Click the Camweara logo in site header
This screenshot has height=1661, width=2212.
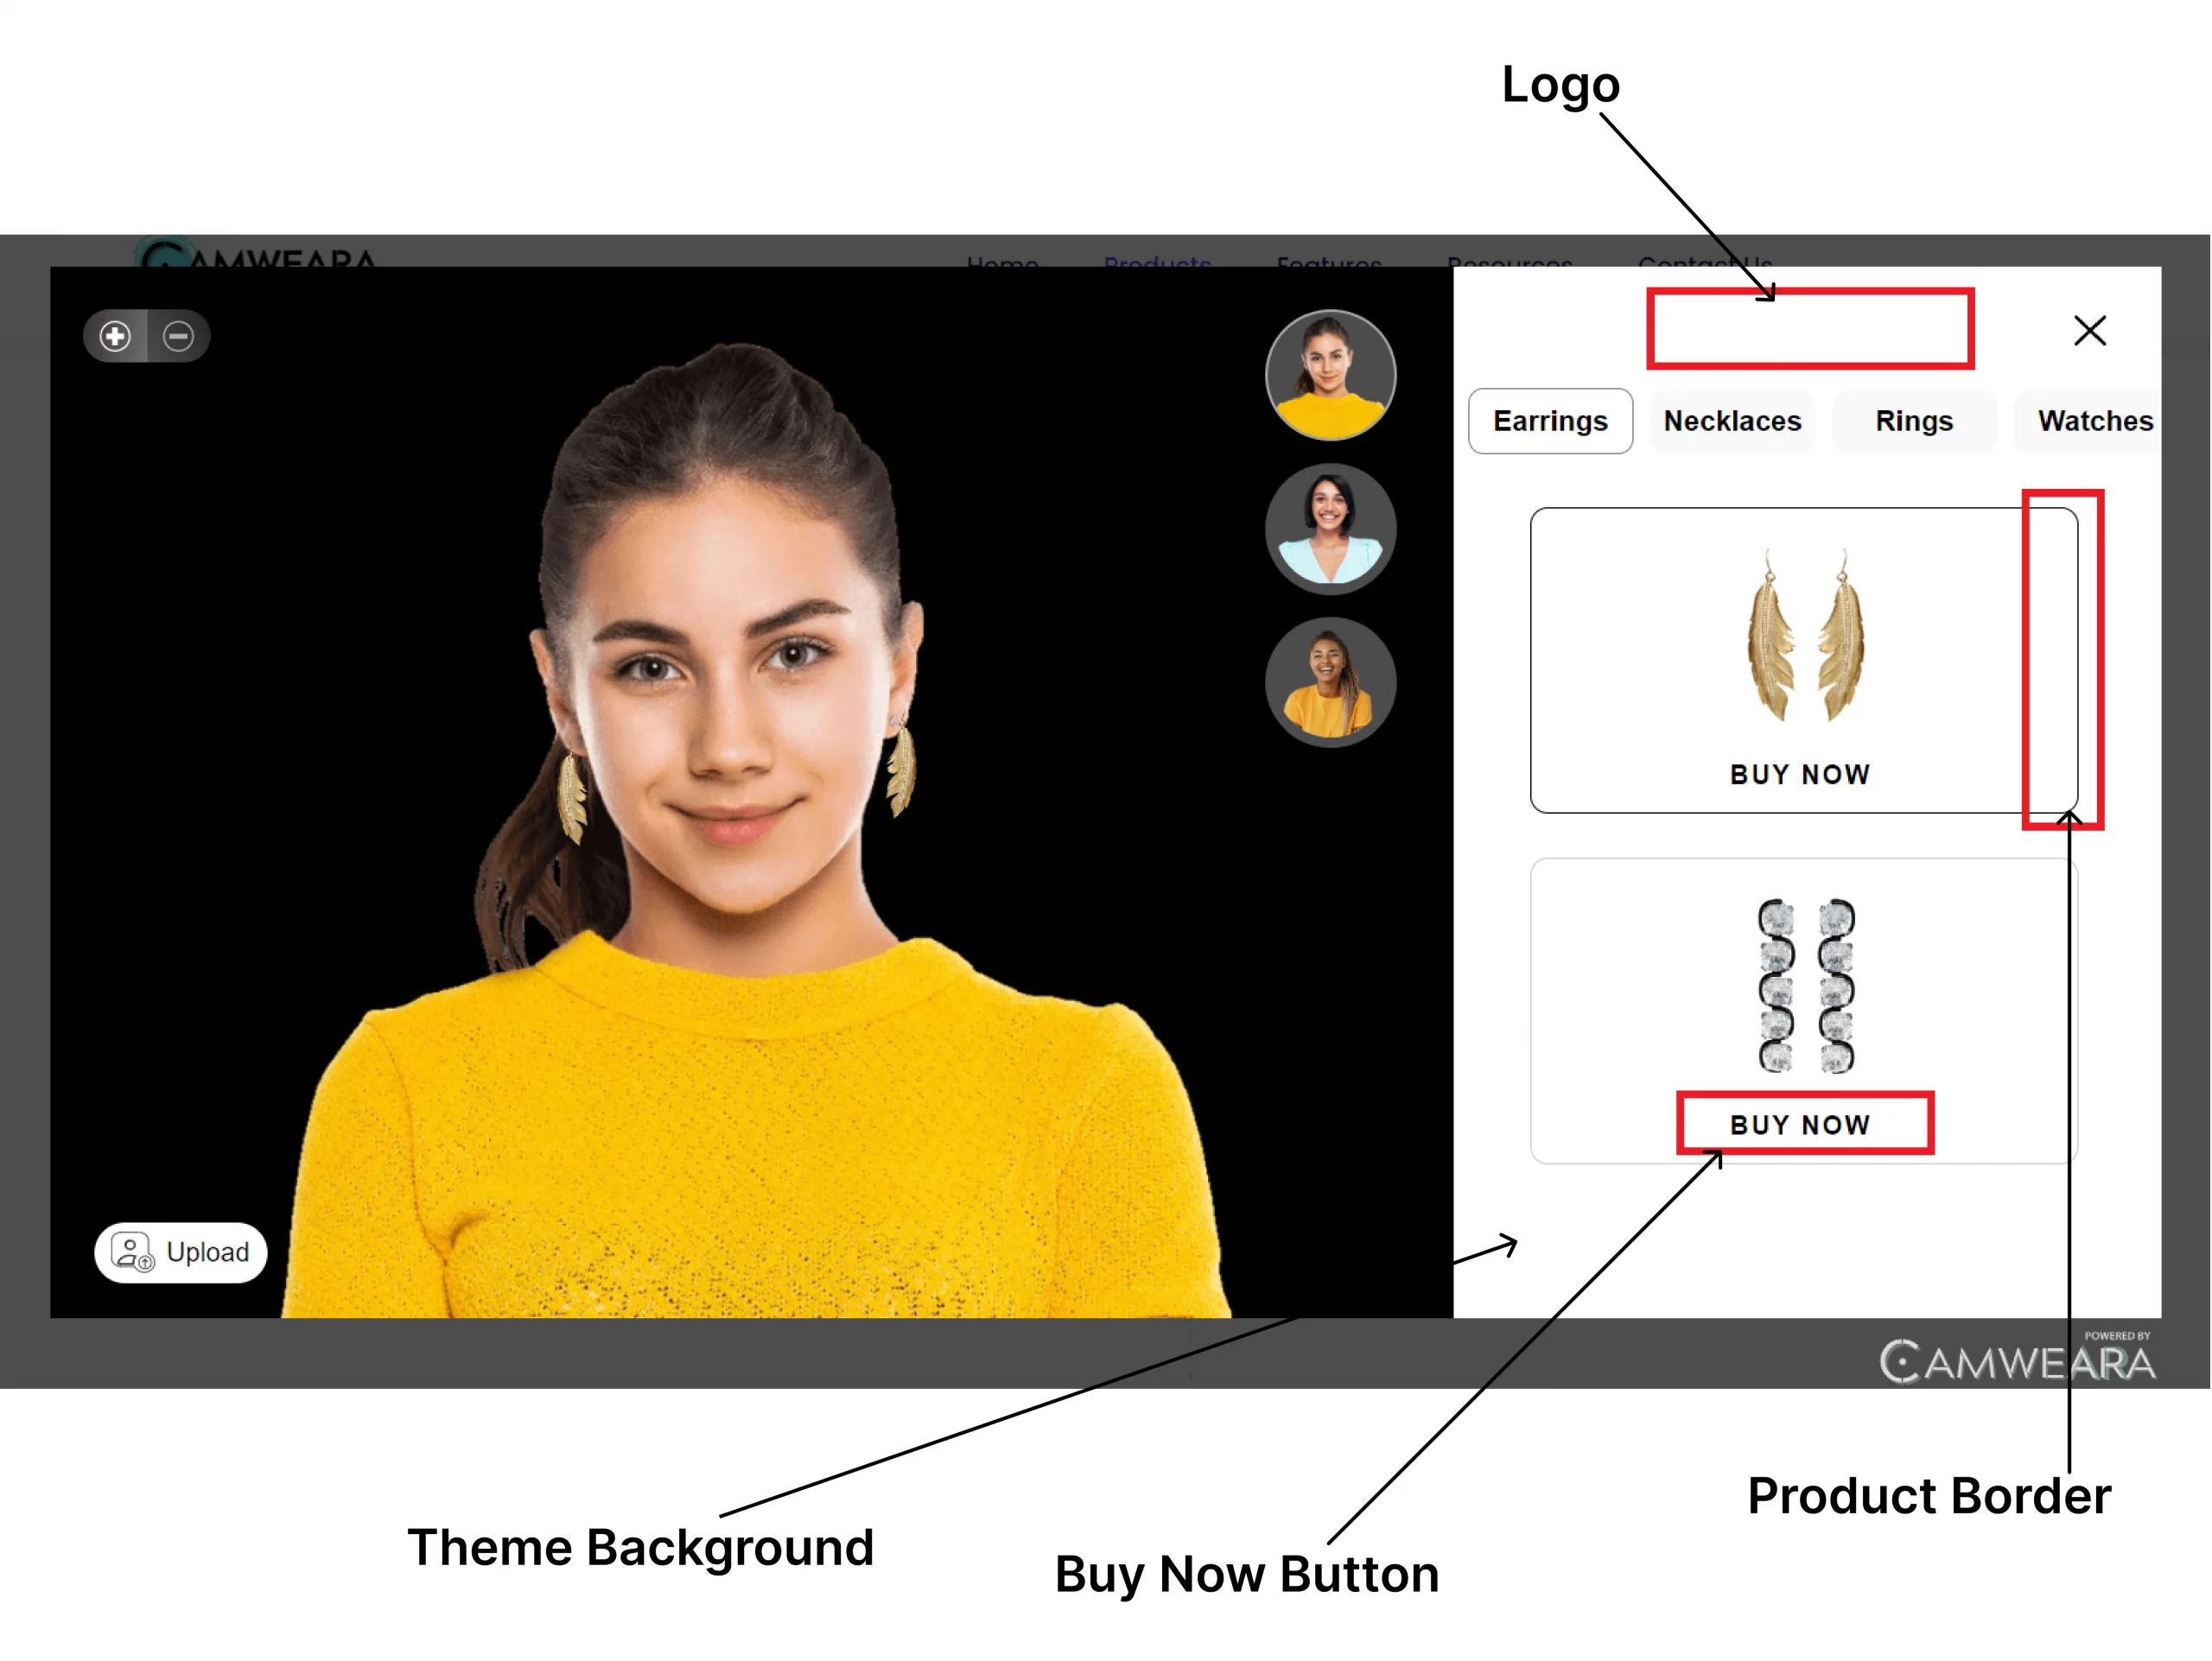(x=256, y=253)
